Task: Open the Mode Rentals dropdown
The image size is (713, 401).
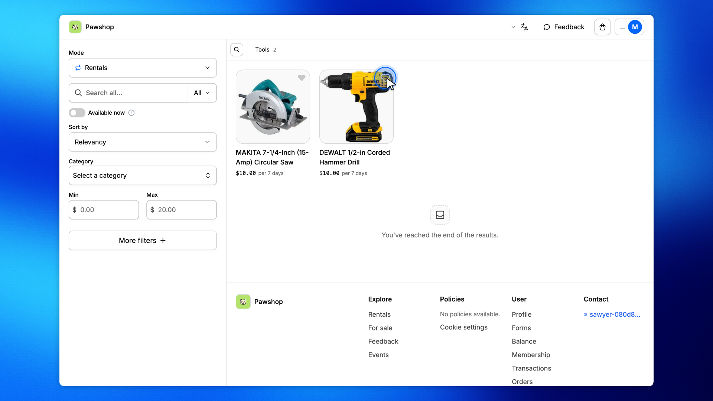Action: pos(143,68)
